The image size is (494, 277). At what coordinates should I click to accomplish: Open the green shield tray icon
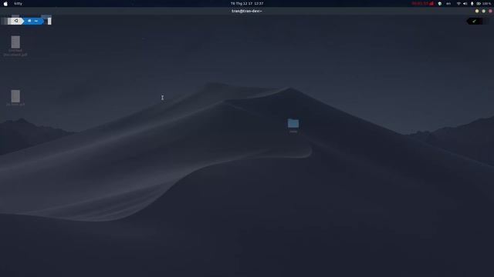pos(440,3)
